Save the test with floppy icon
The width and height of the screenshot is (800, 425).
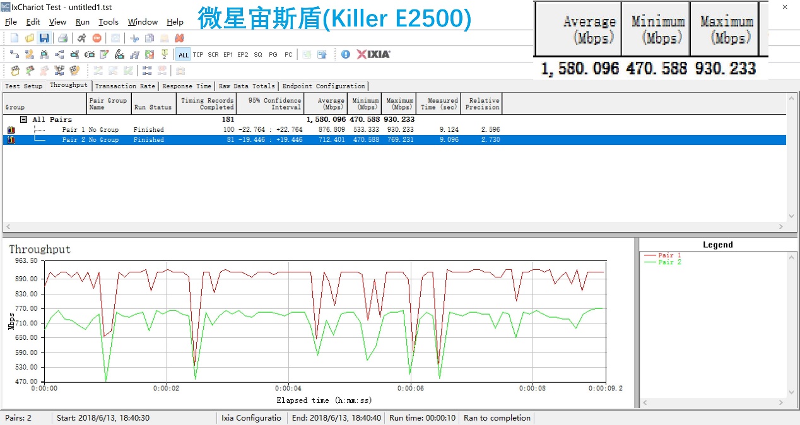coord(44,38)
